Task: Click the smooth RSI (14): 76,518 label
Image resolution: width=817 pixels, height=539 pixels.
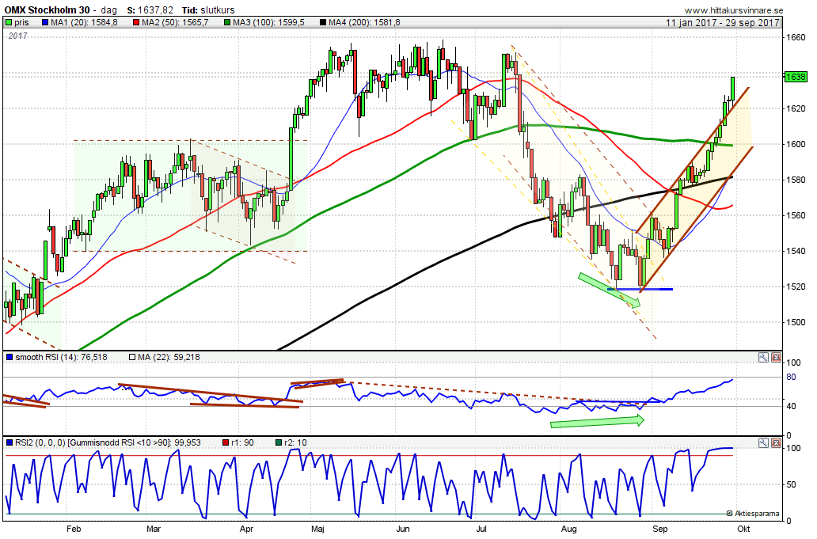Action: coord(62,357)
